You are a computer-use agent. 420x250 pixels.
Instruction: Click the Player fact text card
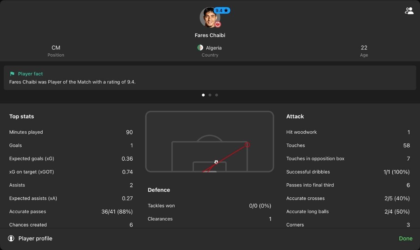(210, 78)
